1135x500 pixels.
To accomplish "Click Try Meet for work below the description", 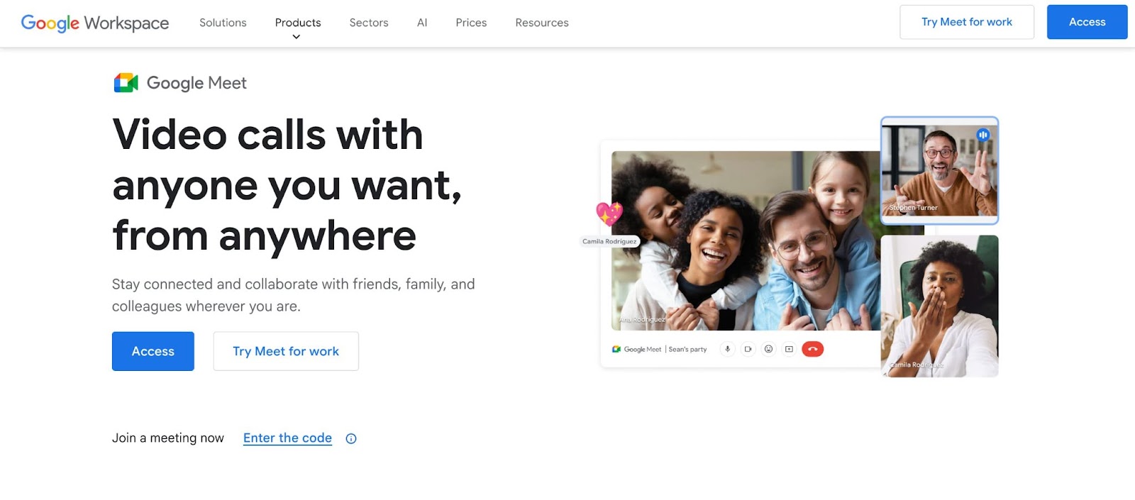I will 286,351.
